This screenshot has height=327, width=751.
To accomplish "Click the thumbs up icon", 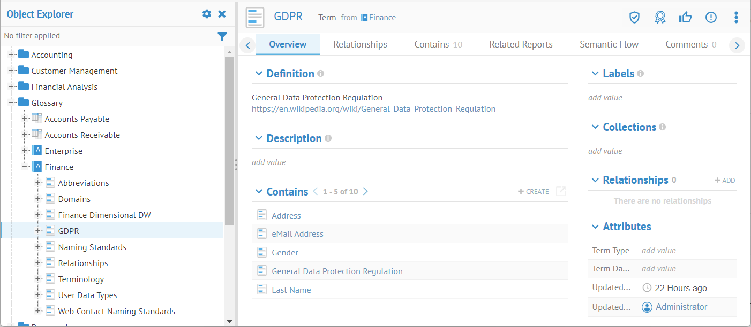I will (x=685, y=18).
